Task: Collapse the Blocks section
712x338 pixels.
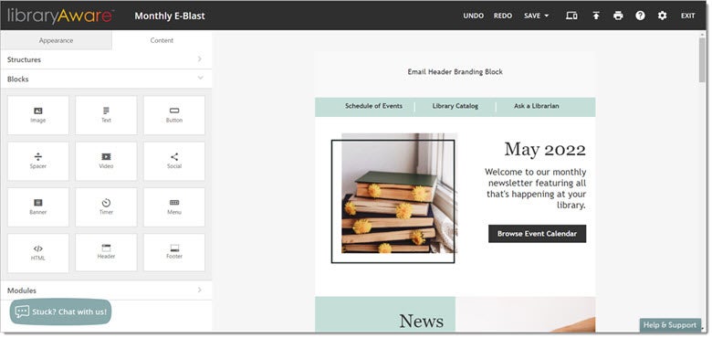Action: click(x=106, y=79)
